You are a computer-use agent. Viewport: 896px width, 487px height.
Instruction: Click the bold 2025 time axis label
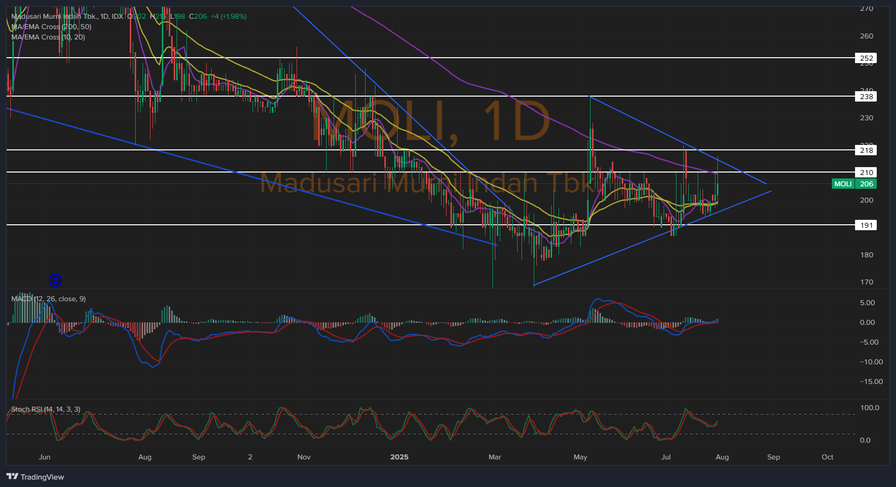click(x=399, y=457)
